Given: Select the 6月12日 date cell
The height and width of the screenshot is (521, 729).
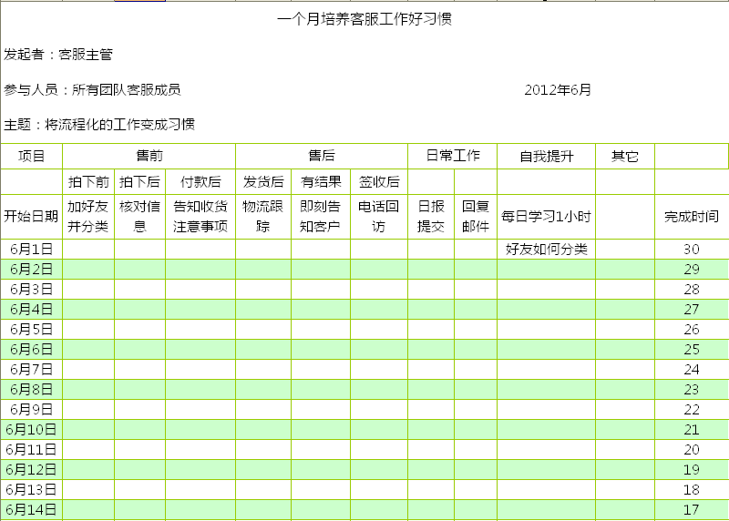Looking at the screenshot, I should (x=31, y=469).
